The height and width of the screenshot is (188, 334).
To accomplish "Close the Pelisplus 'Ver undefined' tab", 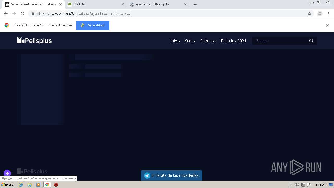I will pos(61,4).
